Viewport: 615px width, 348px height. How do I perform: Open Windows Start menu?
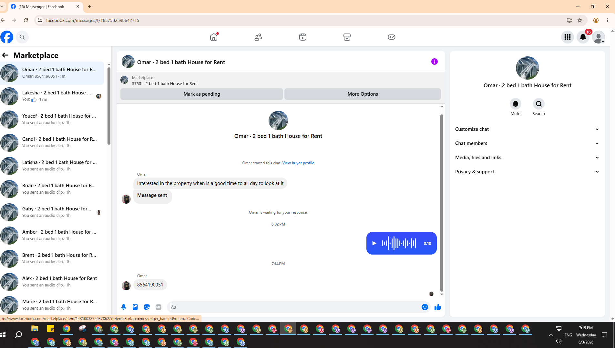3,335
